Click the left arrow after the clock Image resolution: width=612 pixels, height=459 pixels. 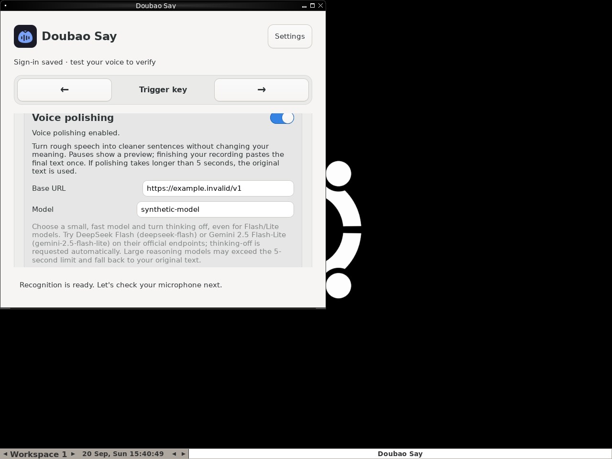click(x=174, y=454)
